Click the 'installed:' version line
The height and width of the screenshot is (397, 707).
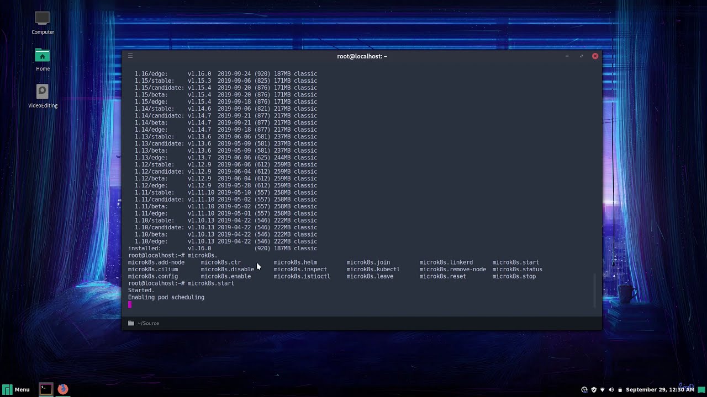pyautogui.click(x=223, y=249)
